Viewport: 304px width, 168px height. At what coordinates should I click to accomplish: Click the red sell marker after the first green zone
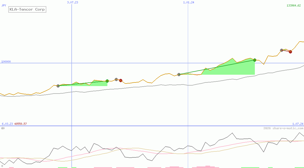pos(121,80)
